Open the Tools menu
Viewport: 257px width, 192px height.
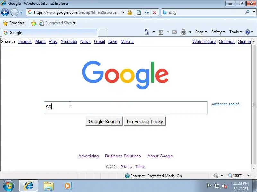(236, 32)
